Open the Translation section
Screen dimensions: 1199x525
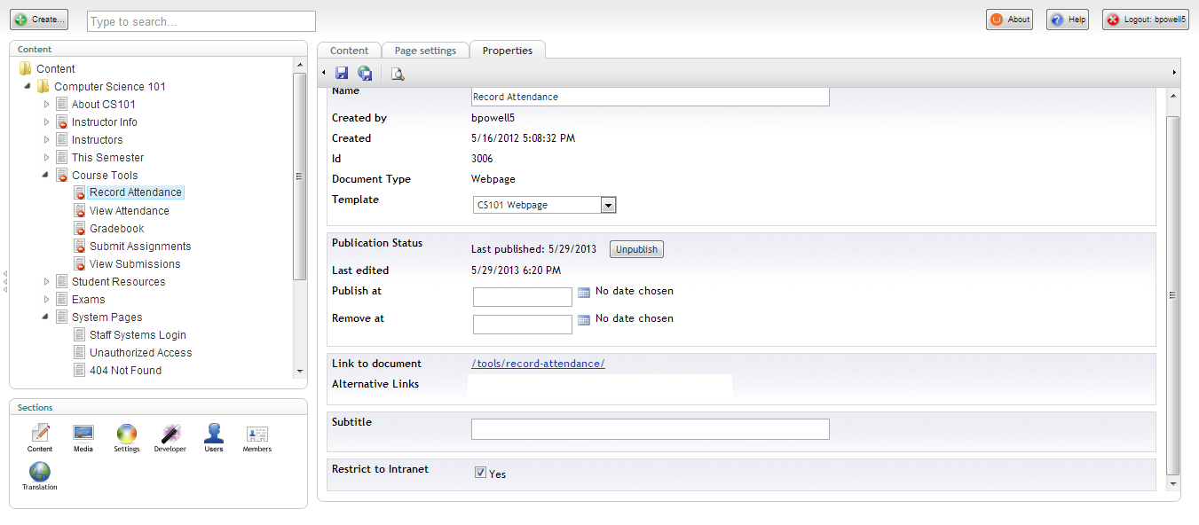pos(40,475)
